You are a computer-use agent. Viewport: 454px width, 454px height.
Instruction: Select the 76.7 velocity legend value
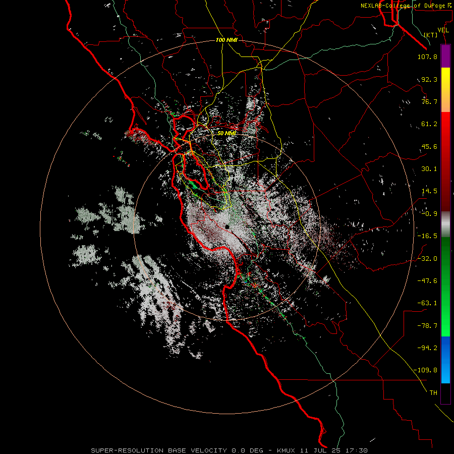coord(429,101)
